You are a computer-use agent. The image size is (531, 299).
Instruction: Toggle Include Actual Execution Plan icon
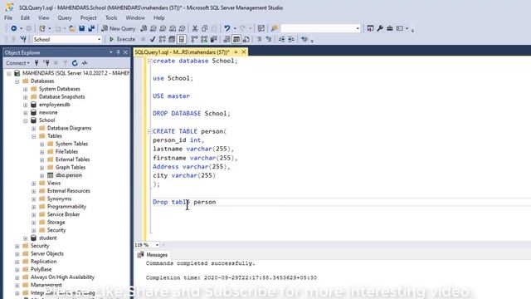click(x=194, y=39)
